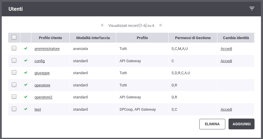Screen dimensions: 263x139
Task: Click the AGGIUNGI button to add user
Action: pyautogui.click(x=241, y=124)
